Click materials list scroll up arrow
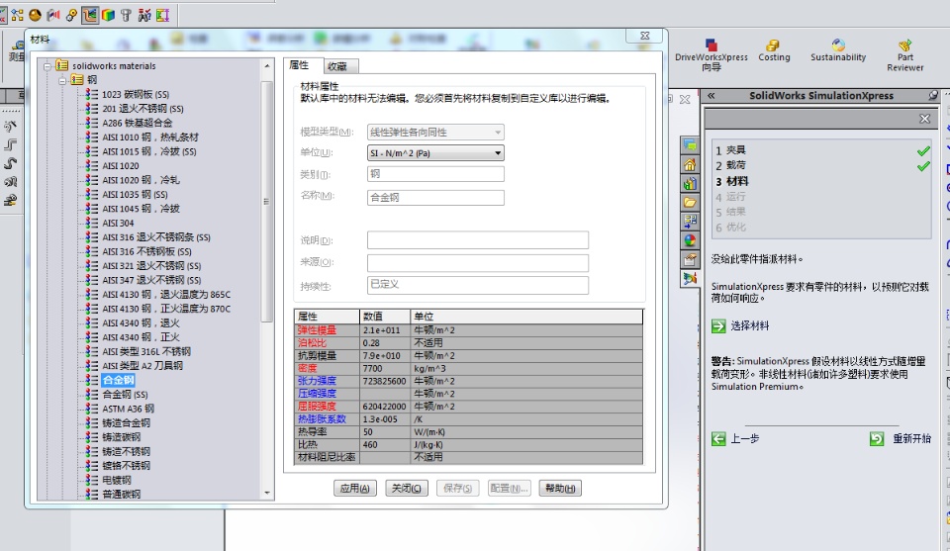 tap(267, 65)
